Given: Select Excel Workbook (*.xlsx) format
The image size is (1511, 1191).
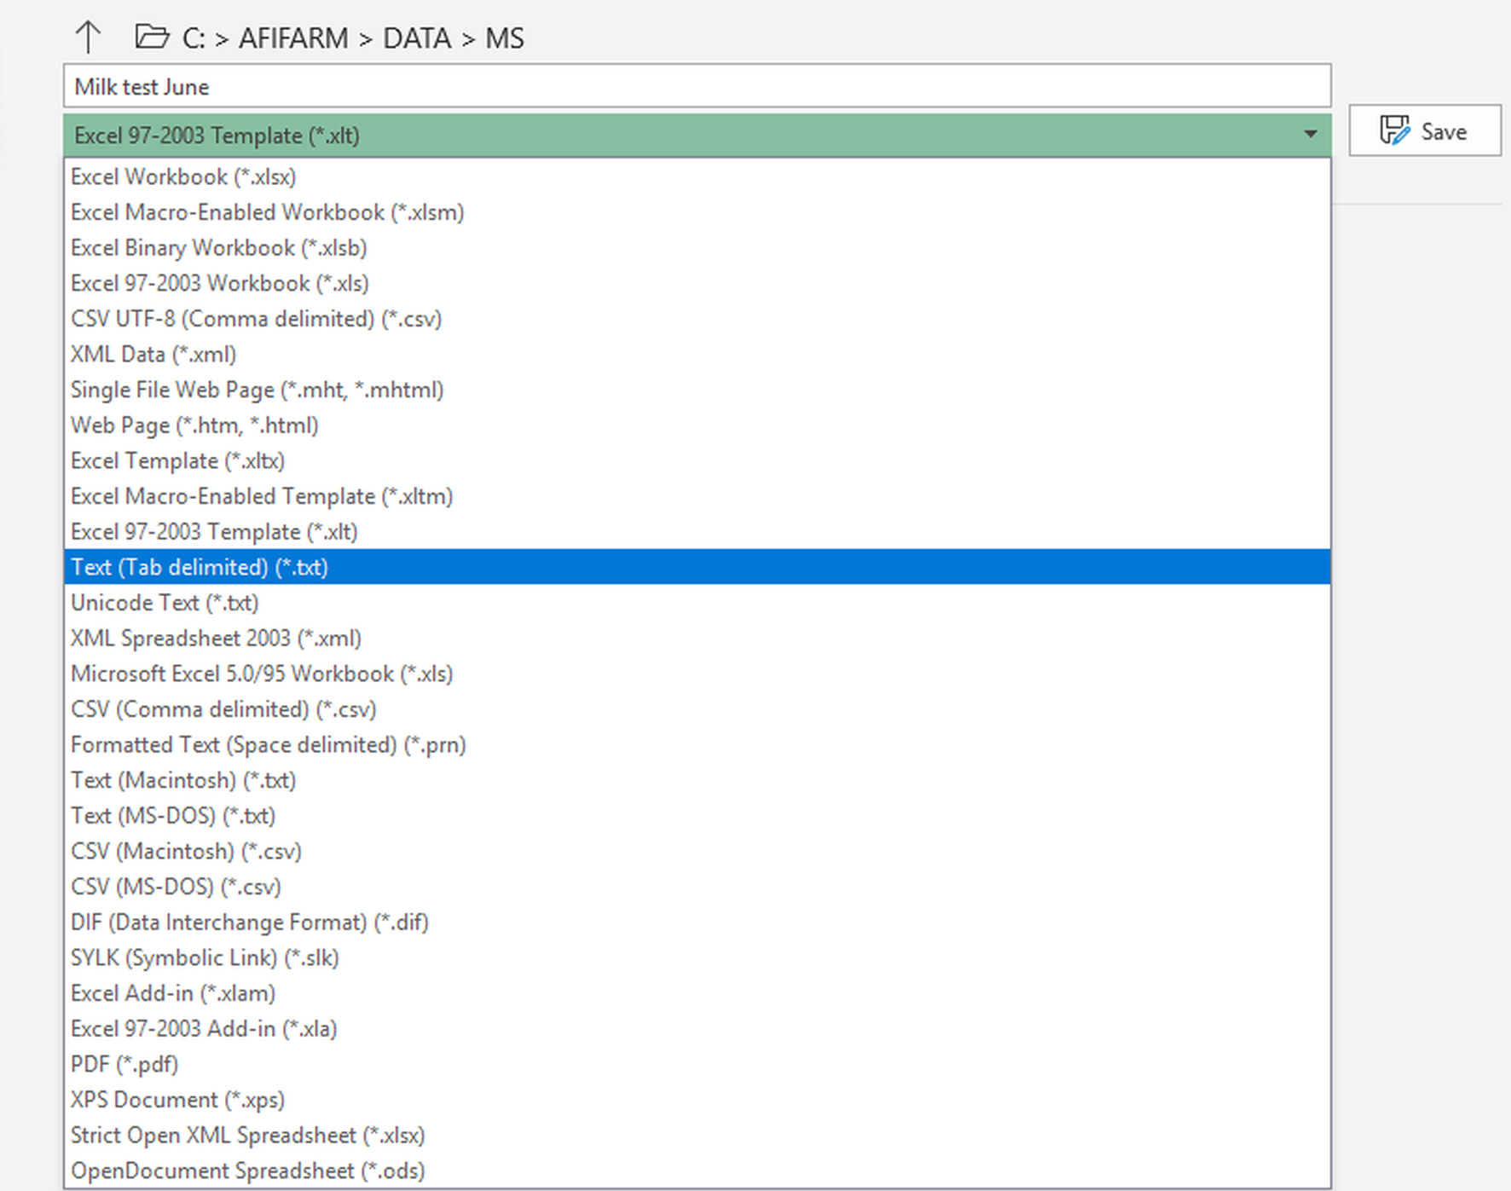Looking at the screenshot, I should click(183, 176).
